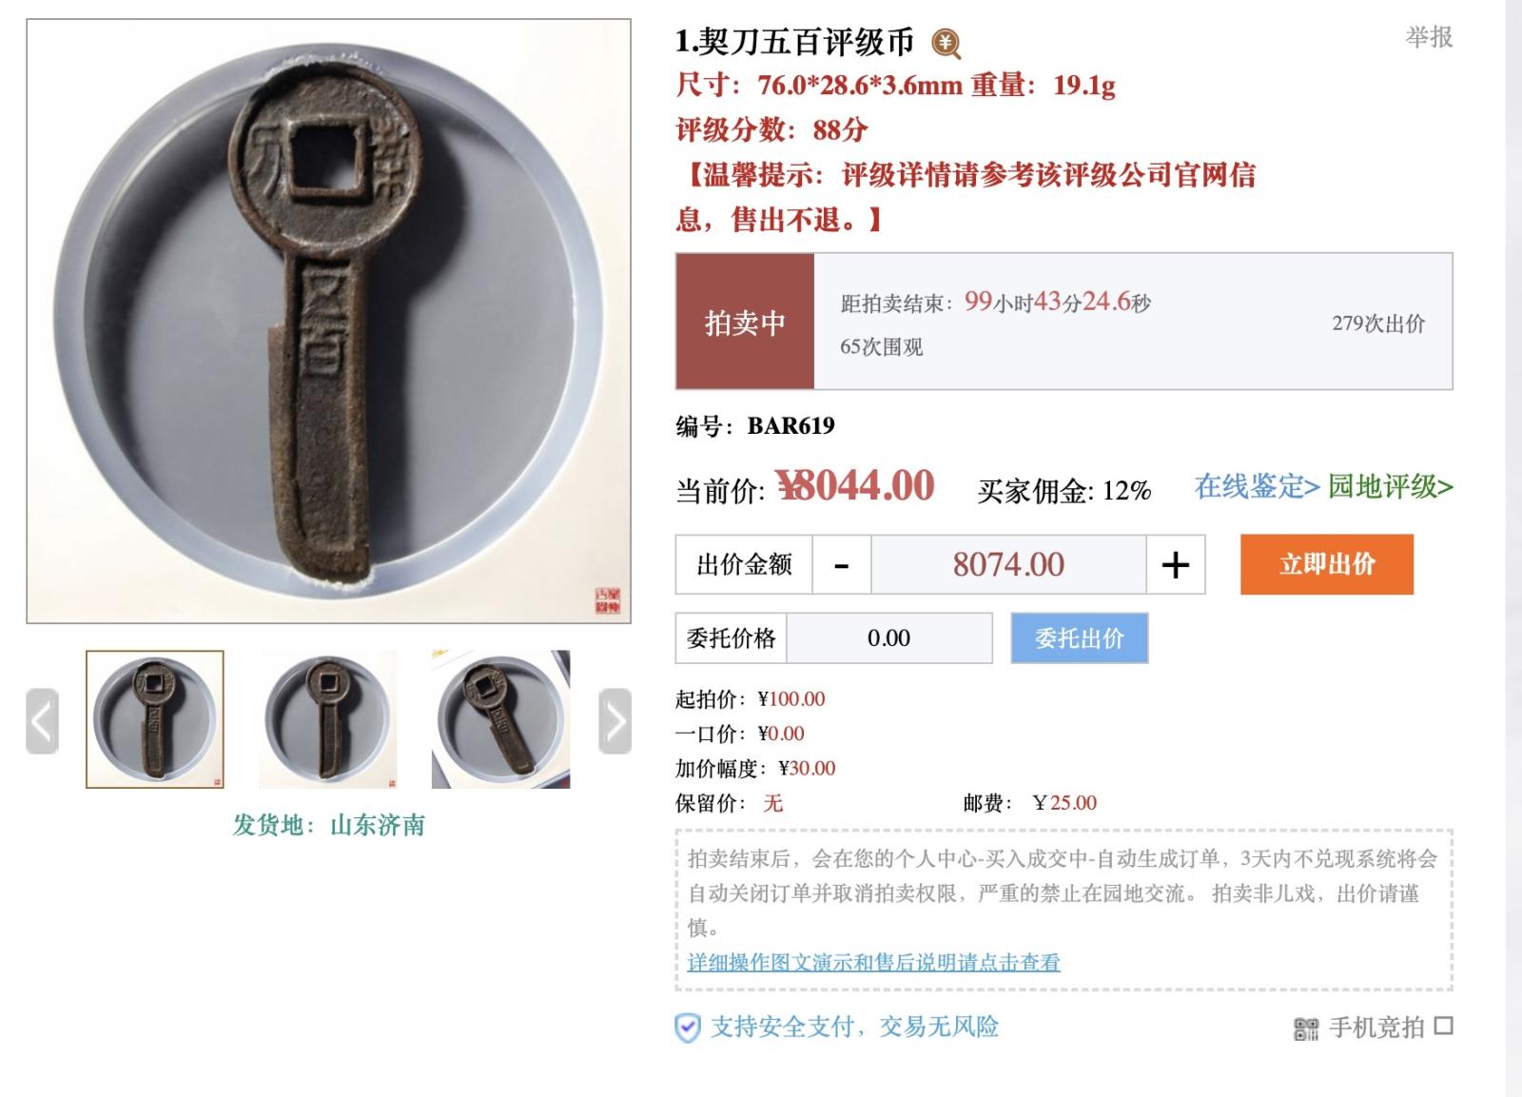Open 在线鉴定 online appraisal link
The height and width of the screenshot is (1097, 1522).
(x=1257, y=486)
